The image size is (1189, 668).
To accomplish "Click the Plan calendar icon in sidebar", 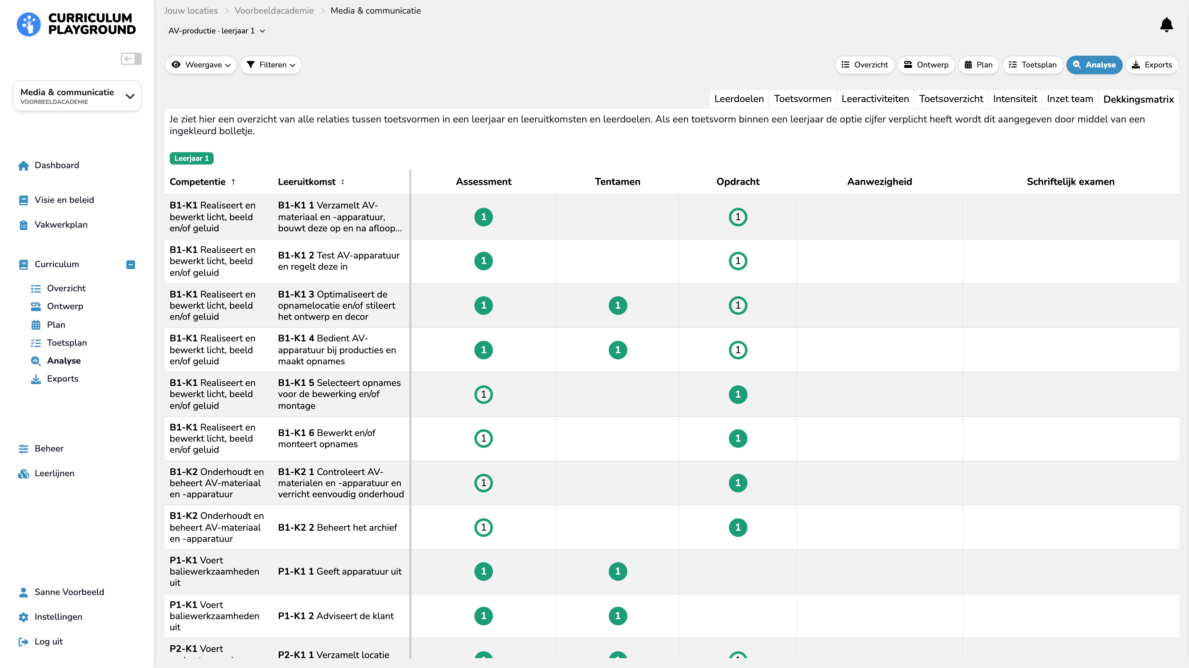I will [36, 325].
